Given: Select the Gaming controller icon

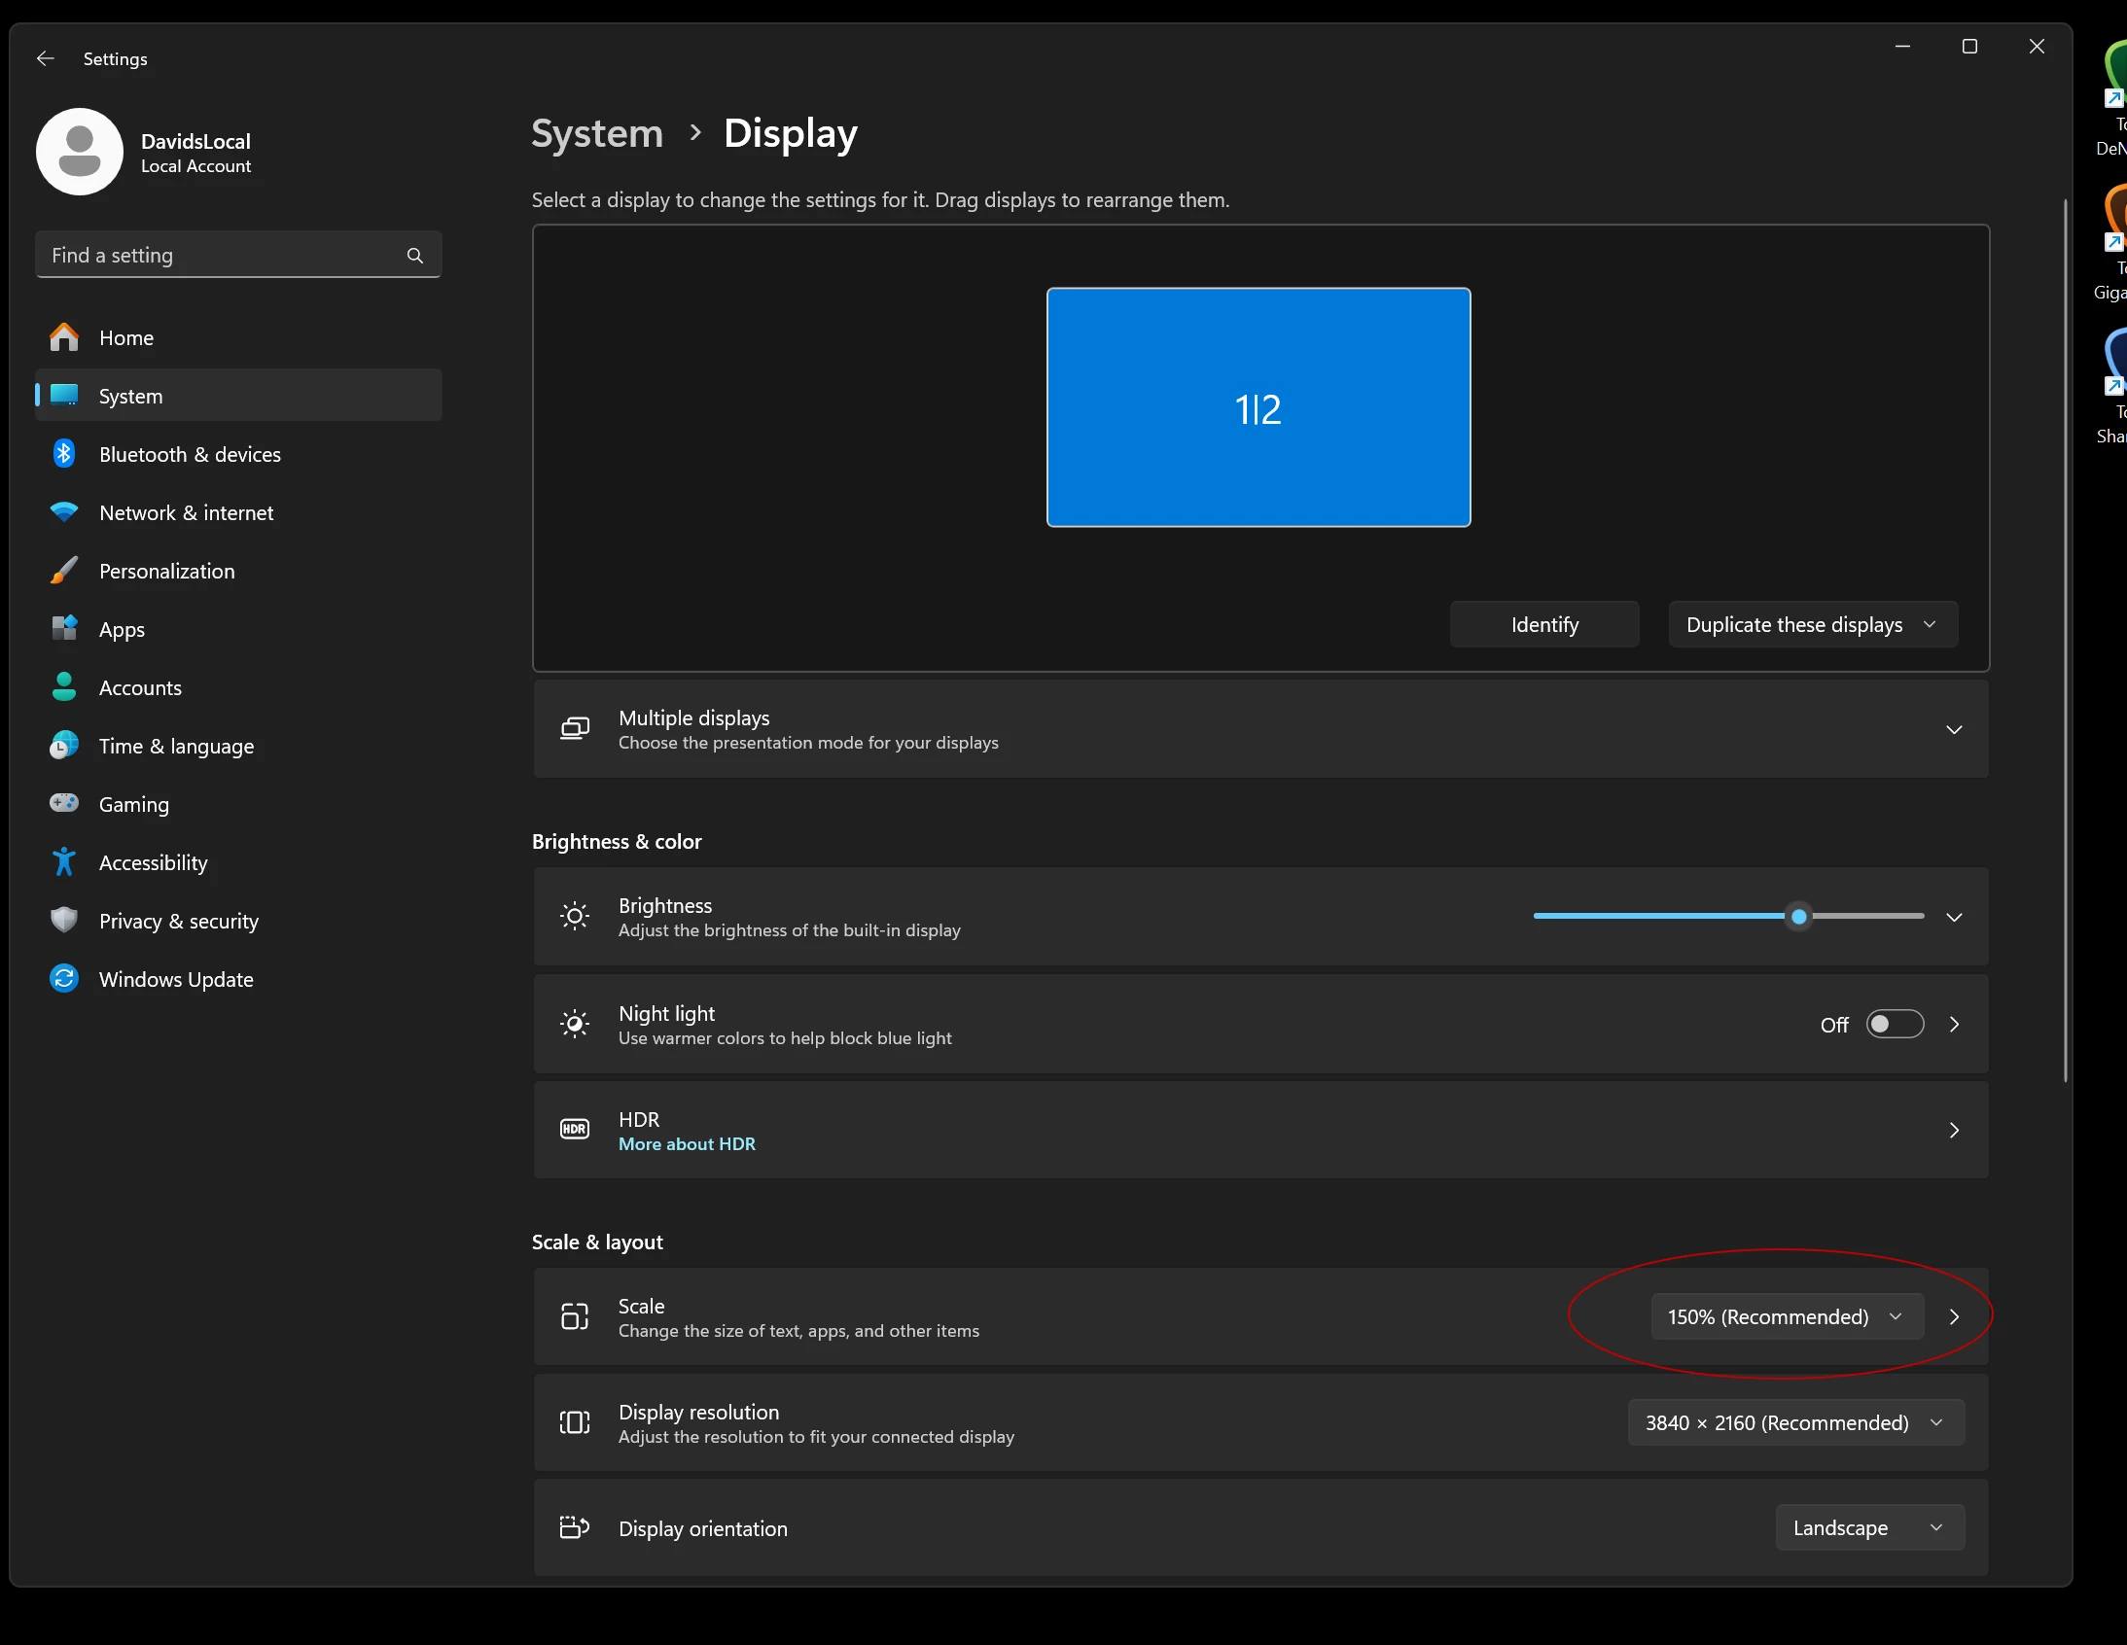Looking at the screenshot, I should click(x=64, y=804).
